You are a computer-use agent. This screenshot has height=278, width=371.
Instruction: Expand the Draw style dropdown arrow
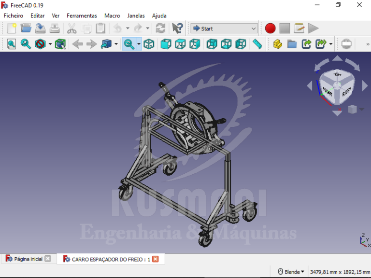tap(50, 44)
